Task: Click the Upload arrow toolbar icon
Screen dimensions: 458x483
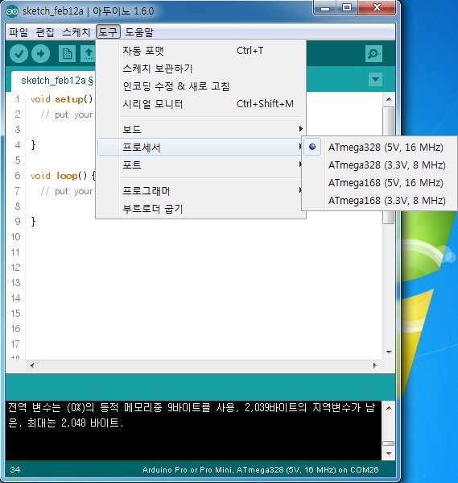Action: click(40, 53)
